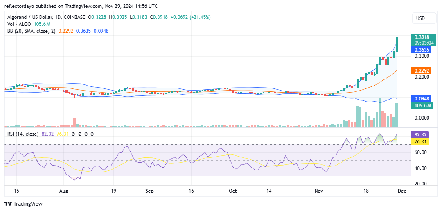Click the tallest green volume bar of the latest day
The width and height of the screenshot is (442, 211).
[x=397, y=116]
